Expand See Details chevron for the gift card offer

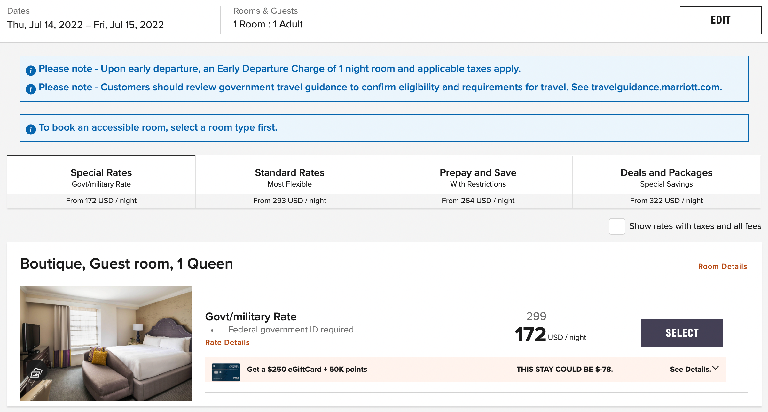point(715,368)
